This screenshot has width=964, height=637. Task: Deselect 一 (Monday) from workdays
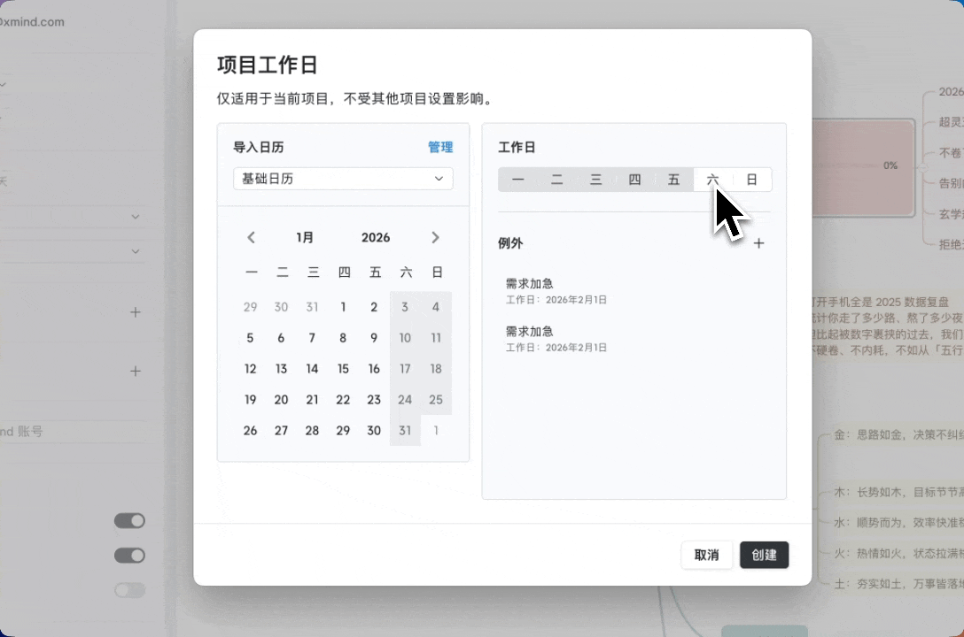518,179
